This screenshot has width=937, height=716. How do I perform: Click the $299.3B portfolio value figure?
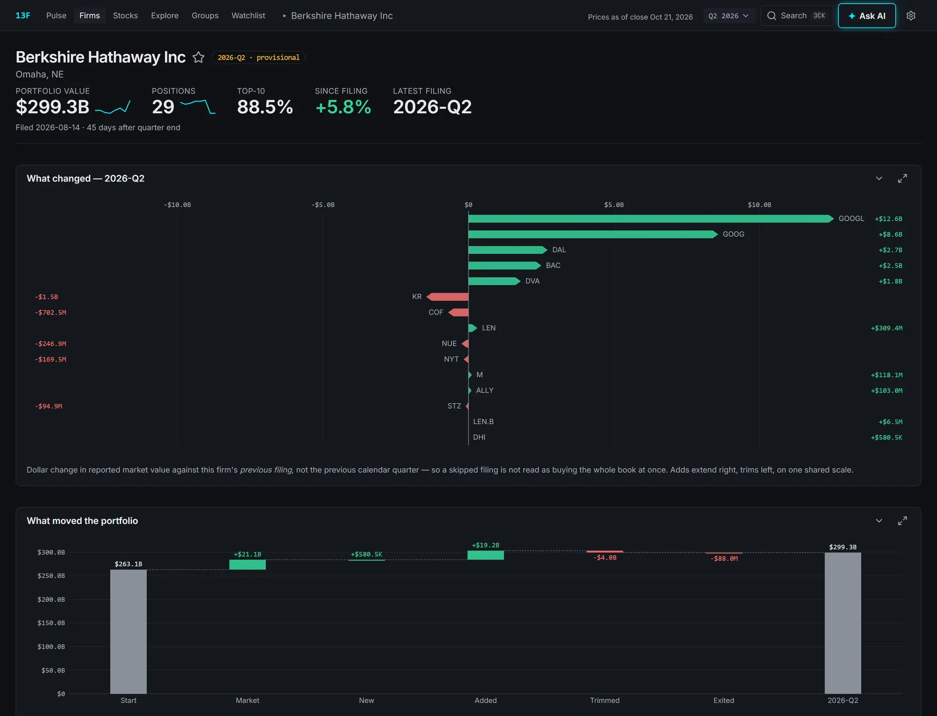pyautogui.click(x=52, y=107)
